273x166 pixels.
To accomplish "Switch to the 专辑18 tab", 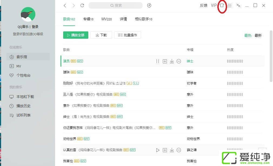I will tap(88, 19).
